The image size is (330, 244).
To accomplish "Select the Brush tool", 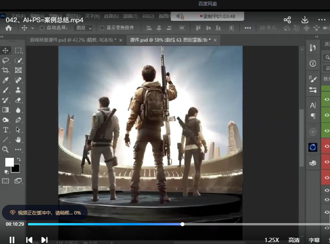I will point(5,90).
